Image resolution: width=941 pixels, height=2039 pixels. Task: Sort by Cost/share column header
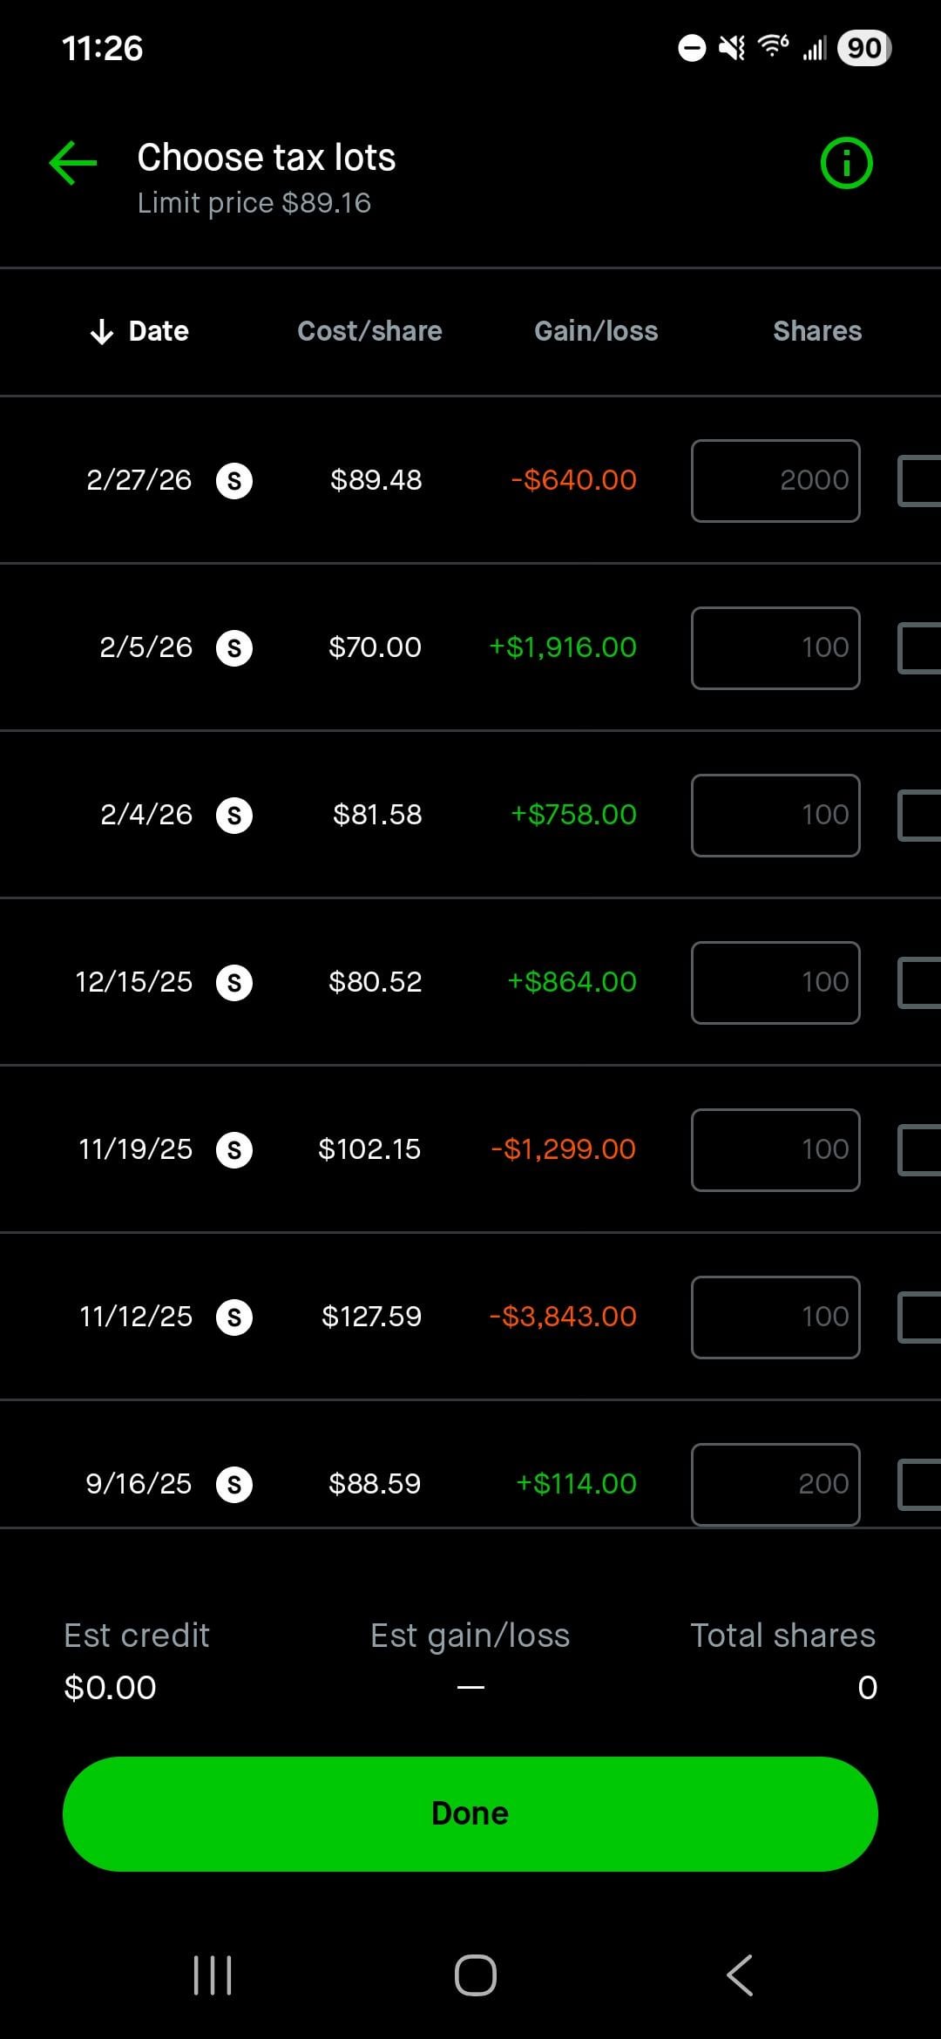pyautogui.click(x=369, y=331)
